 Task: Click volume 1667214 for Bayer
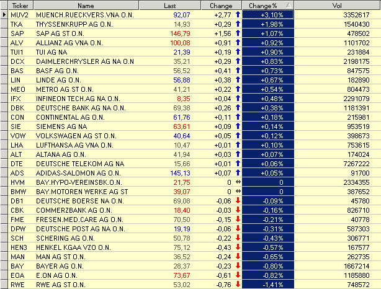click(356, 266)
